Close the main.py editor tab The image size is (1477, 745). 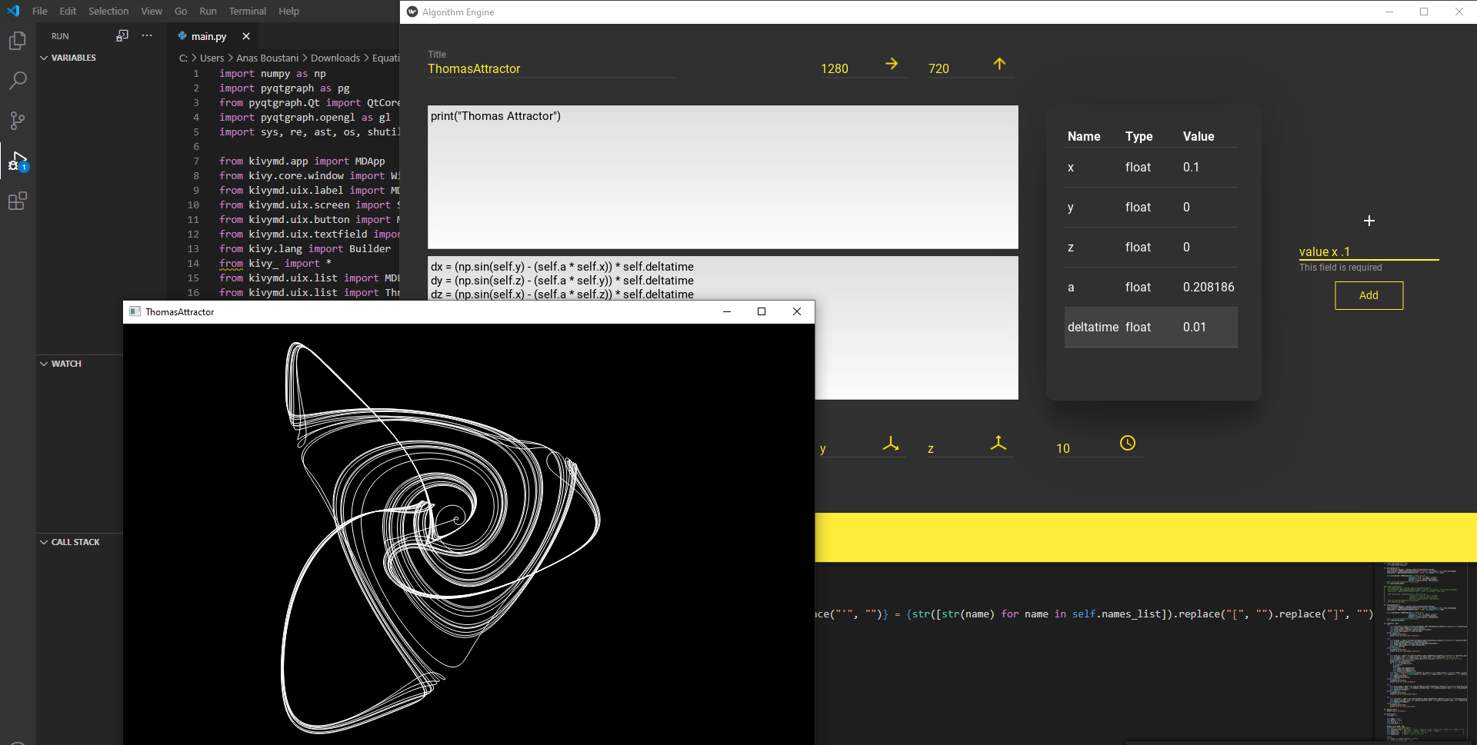coord(246,36)
